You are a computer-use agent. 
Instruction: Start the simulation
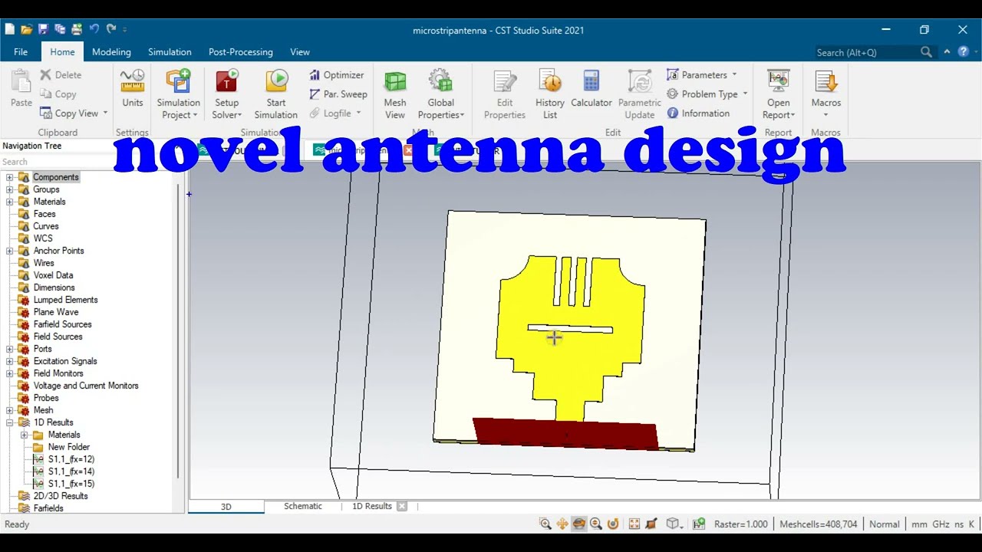pos(276,94)
